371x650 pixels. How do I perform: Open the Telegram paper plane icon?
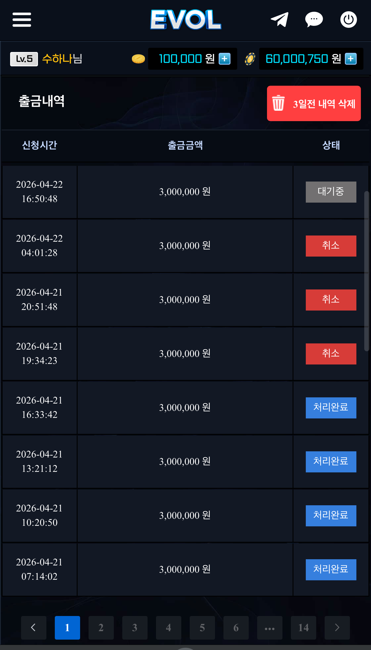pyautogui.click(x=279, y=20)
